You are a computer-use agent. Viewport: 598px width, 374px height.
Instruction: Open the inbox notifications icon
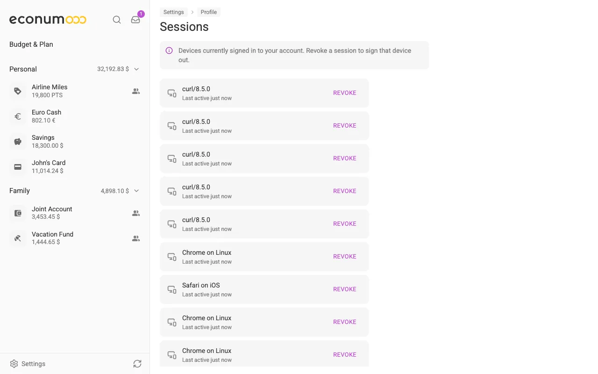[135, 20]
